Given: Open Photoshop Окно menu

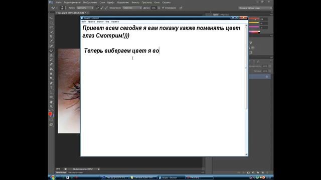Looking at the screenshot, I should (157, 2).
